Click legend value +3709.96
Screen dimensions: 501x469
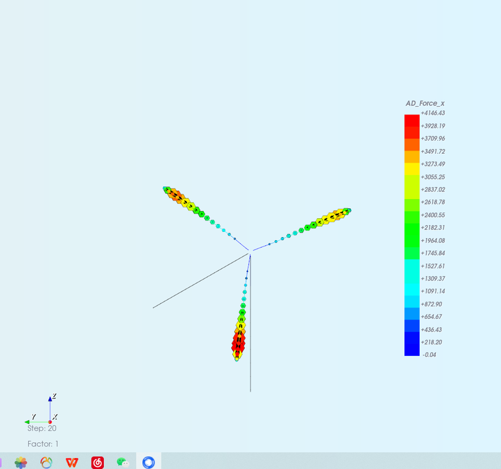pyautogui.click(x=433, y=138)
